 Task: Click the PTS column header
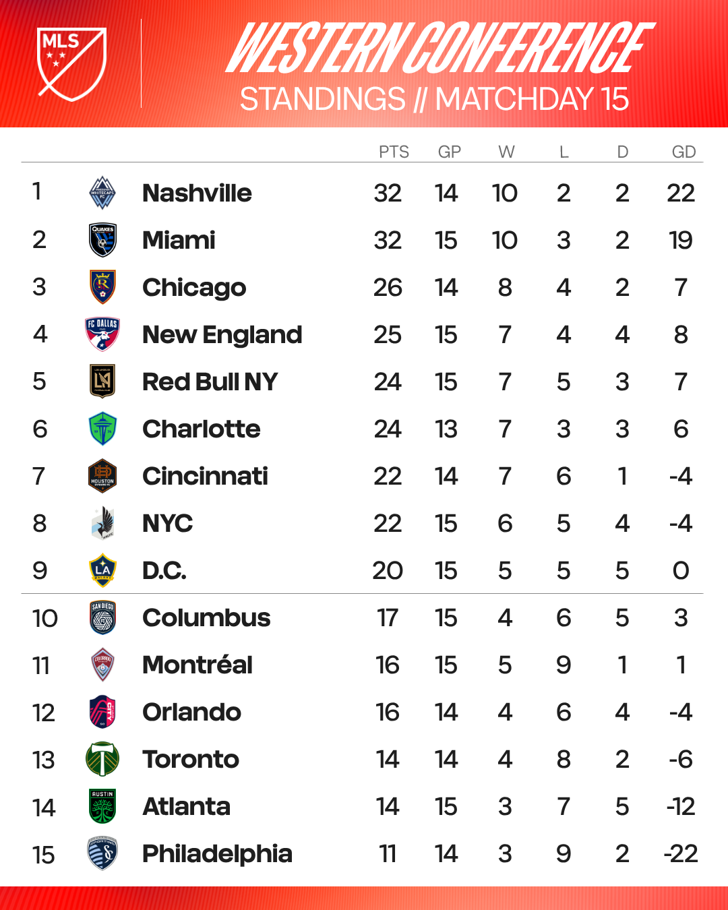pos(394,152)
